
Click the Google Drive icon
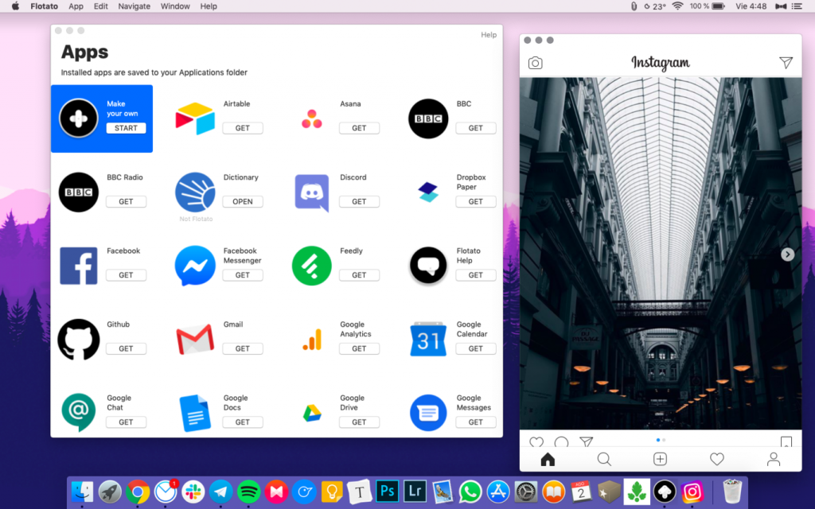(x=312, y=414)
